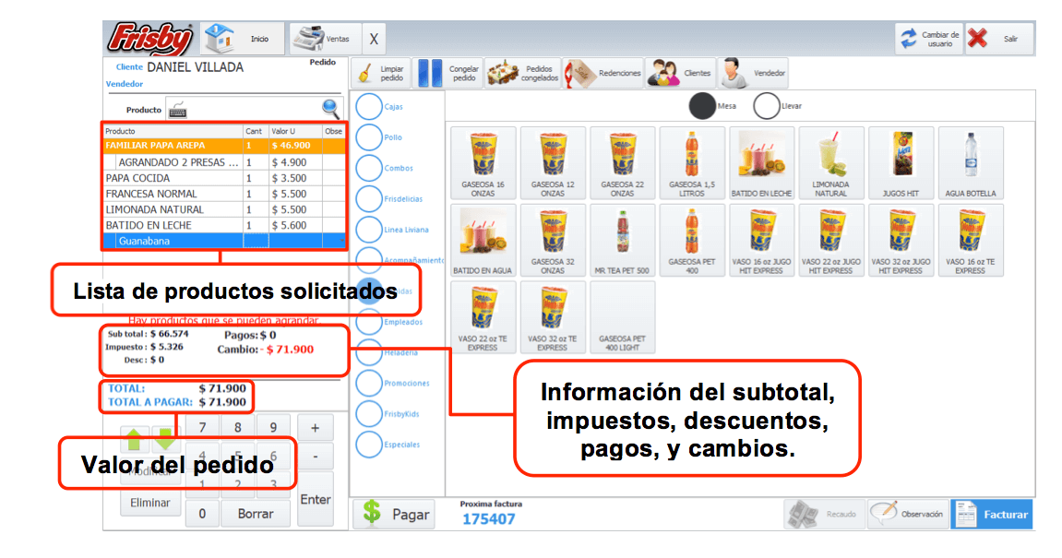Choose the Especiales category
The image size is (1062, 558).
click(x=369, y=445)
